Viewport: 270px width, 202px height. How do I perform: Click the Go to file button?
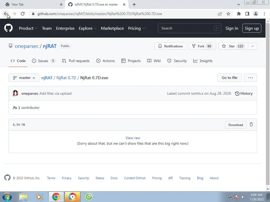pyautogui.click(x=230, y=78)
